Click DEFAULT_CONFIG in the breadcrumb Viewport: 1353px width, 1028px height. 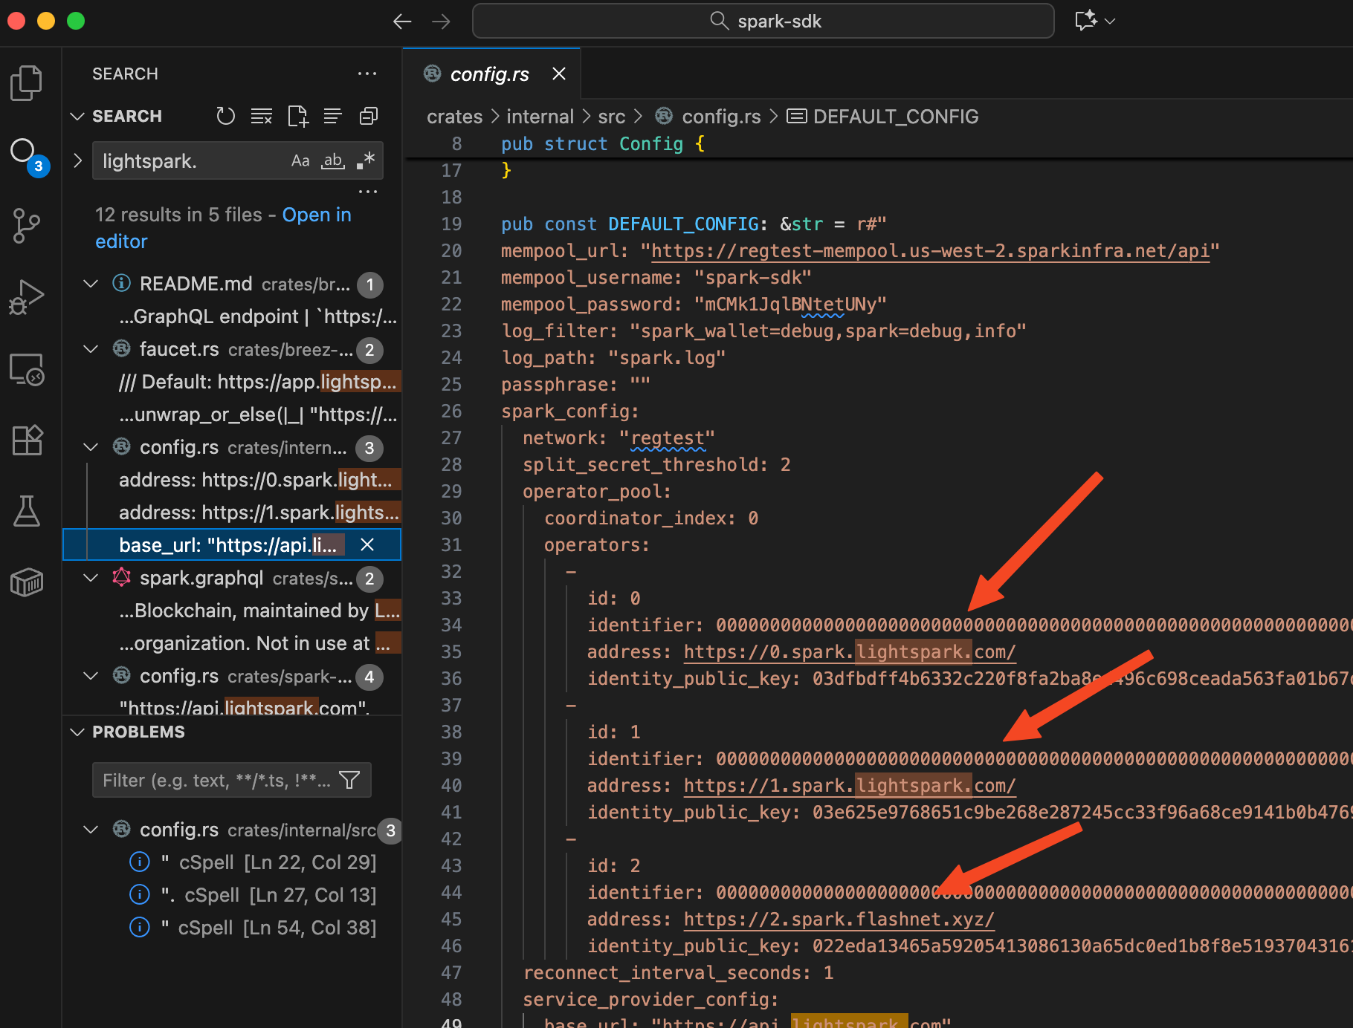[895, 117]
